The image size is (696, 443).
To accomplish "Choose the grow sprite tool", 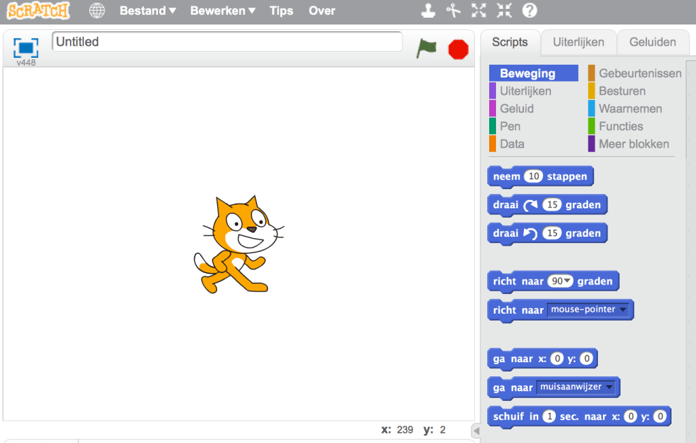I will [x=479, y=11].
